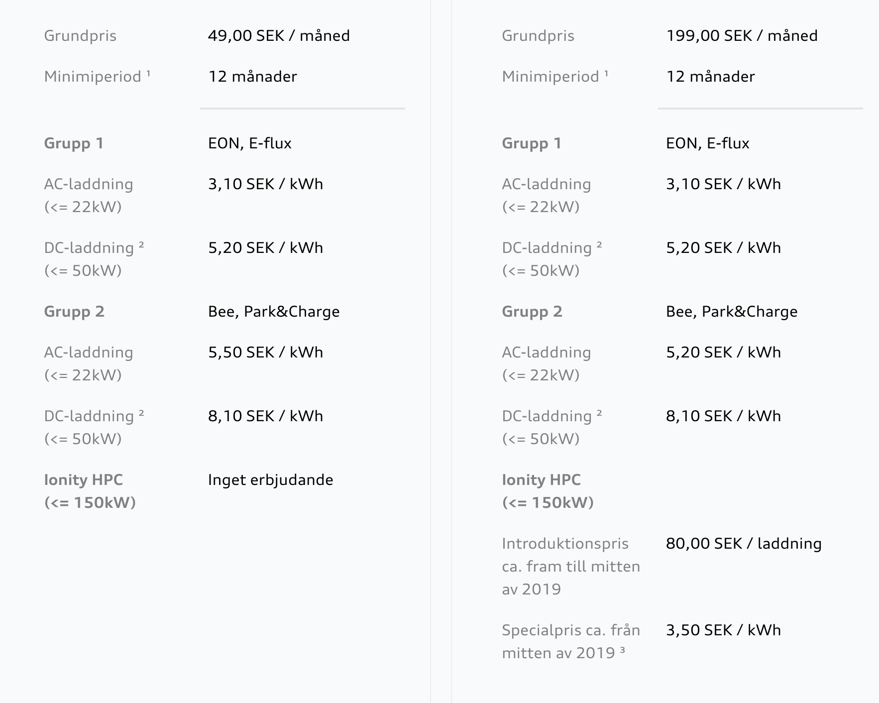Select "Bee, Park&Charge" in the right plan
The height and width of the screenshot is (703, 879).
[731, 312]
